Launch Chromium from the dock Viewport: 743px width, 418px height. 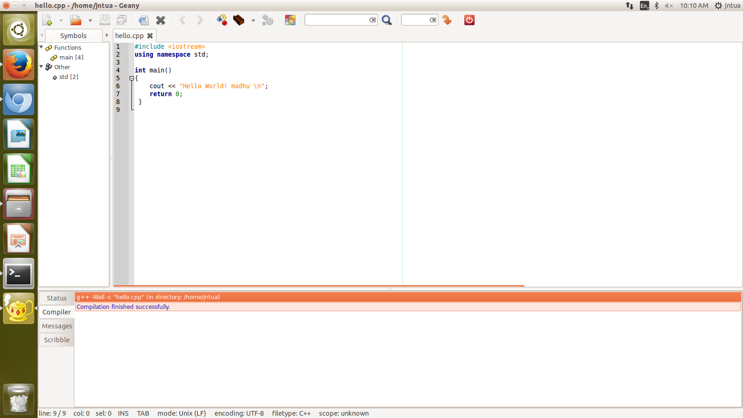click(19, 99)
